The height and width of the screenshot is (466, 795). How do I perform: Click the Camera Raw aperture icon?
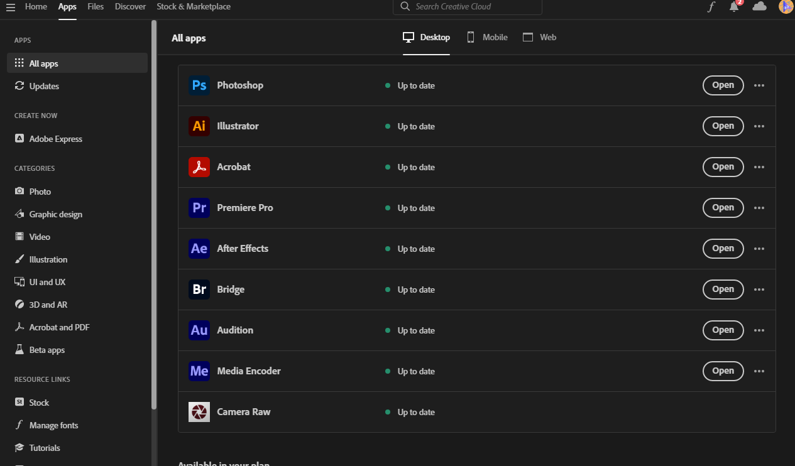[199, 412]
